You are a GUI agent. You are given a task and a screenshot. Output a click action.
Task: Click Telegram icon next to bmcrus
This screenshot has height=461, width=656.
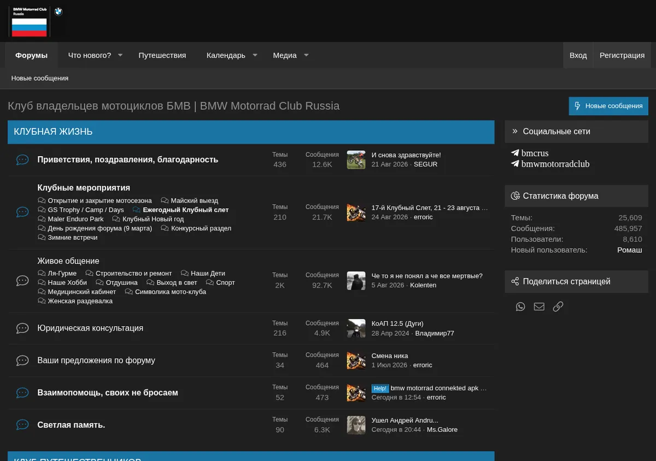515,153
